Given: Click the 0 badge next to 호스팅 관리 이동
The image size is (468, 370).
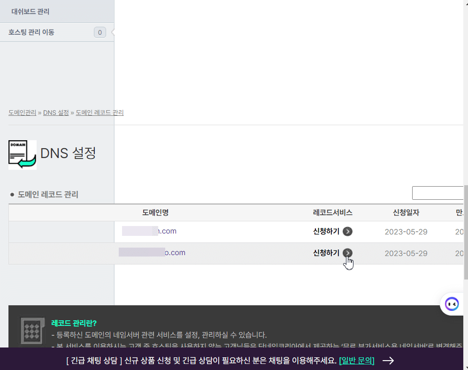Looking at the screenshot, I should (100, 32).
